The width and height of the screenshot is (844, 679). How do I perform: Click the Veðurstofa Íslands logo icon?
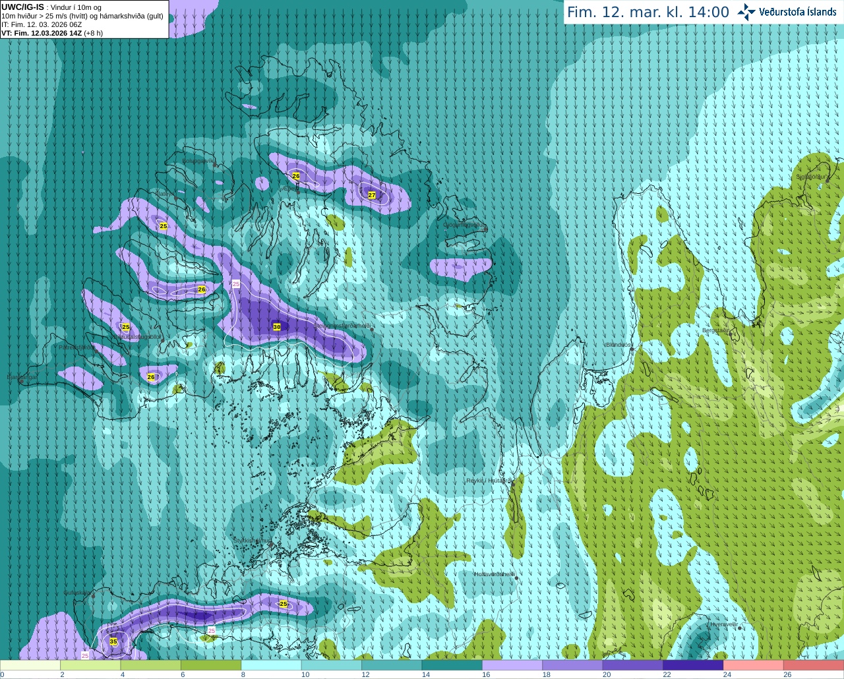click(746, 12)
